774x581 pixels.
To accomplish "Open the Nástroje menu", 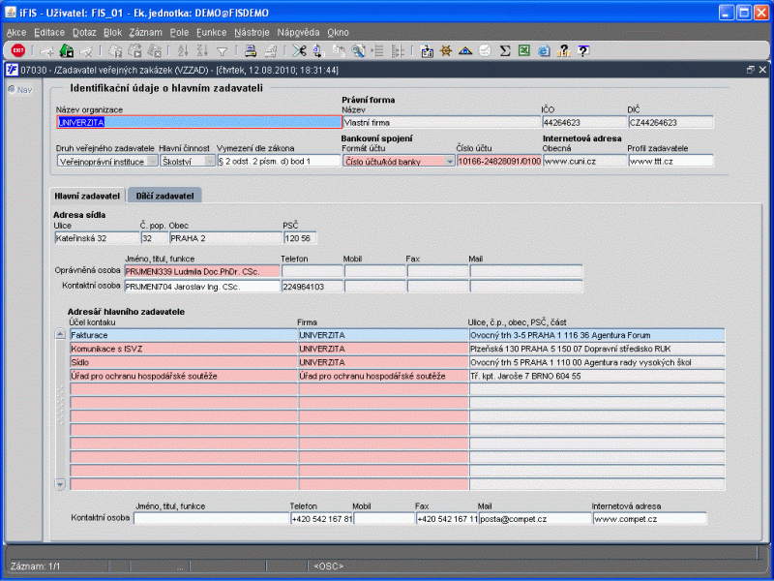I will pos(252,32).
